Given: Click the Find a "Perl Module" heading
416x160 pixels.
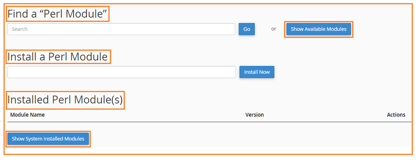Looking at the screenshot, I should point(57,14).
